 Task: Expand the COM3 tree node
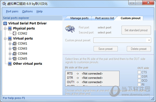click(10, 49)
